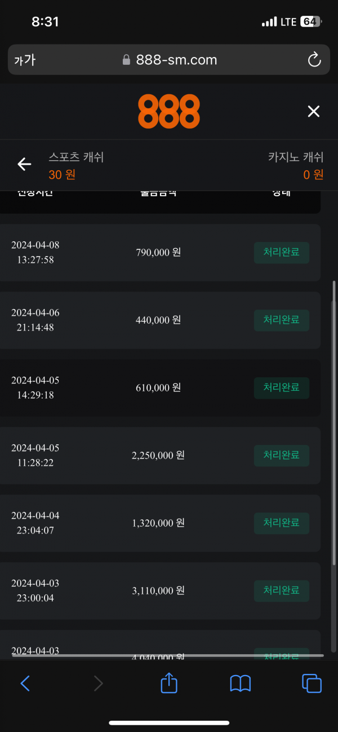The height and width of the screenshot is (732, 338).
Task: Close the panel with the X icon
Action: [x=313, y=111]
